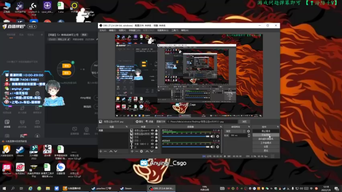Select the 场景 item in the scenes list
The image size is (342, 192).
[x=113, y=131]
